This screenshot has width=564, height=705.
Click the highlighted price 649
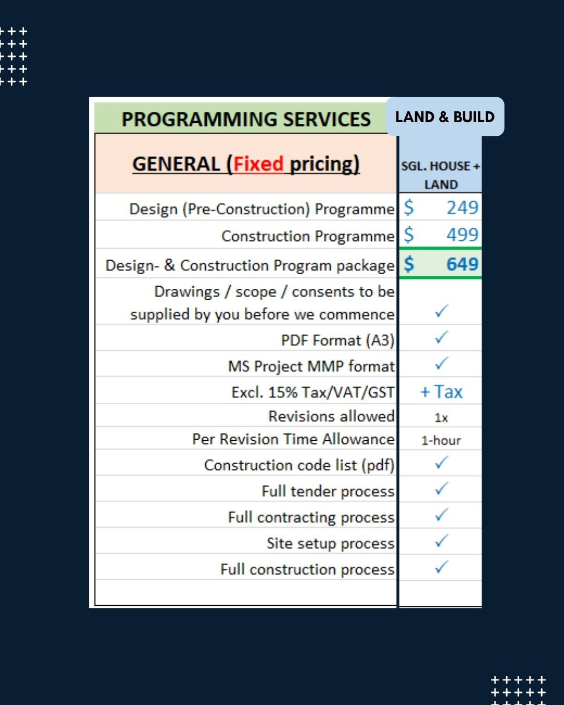pyautogui.click(x=462, y=264)
